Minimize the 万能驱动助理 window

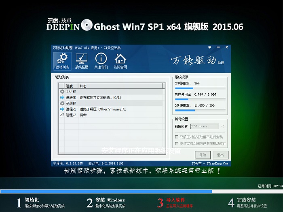[x=218, y=47]
